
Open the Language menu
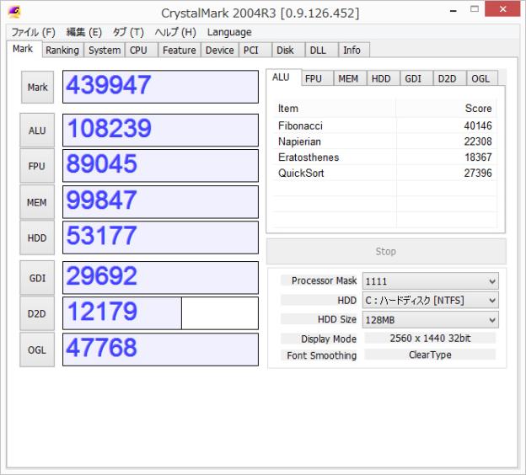[229, 32]
